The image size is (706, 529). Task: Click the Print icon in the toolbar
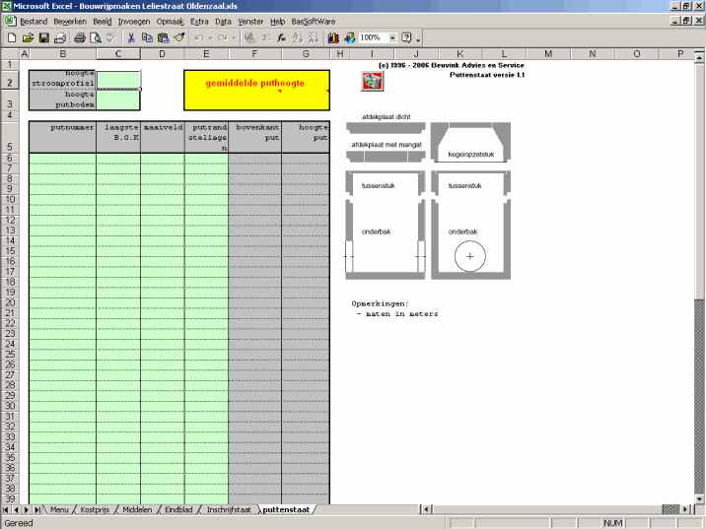(79, 37)
